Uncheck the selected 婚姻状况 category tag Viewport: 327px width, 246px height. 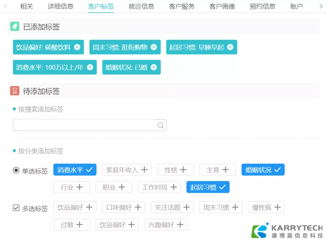pyautogui.click(x=263, y=170)
